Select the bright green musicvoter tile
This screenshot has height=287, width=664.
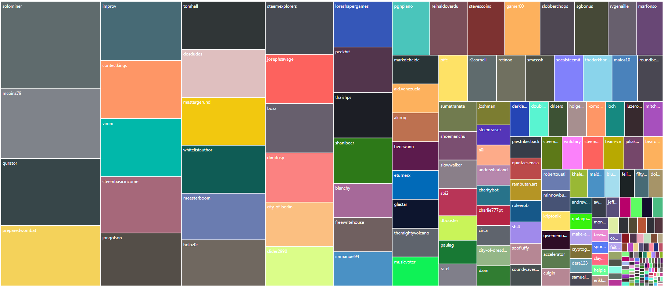415,272
